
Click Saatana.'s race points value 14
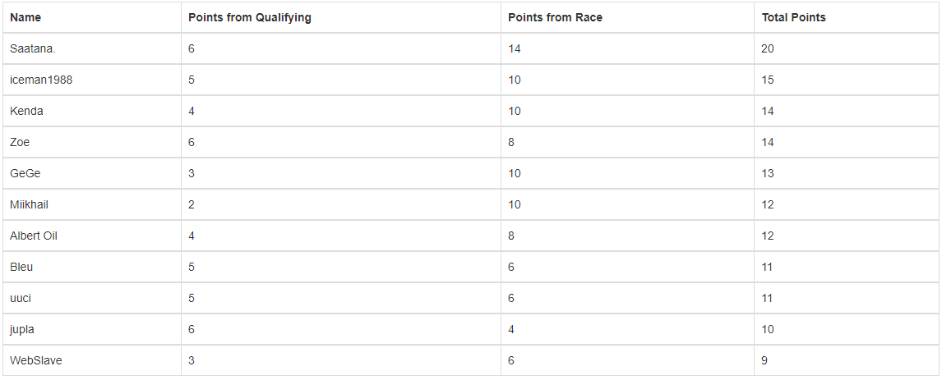pos(515,48)
